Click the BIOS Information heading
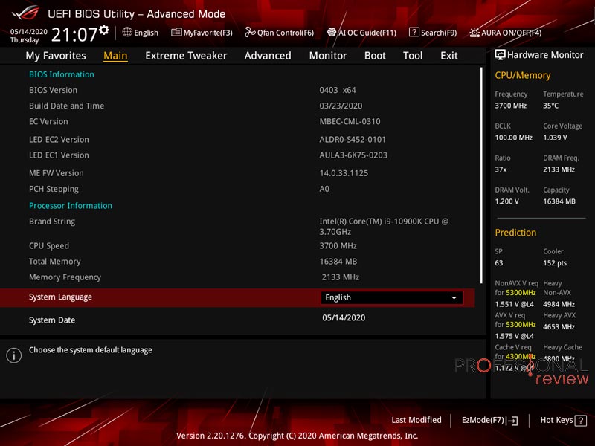Image resolution: width=595 pixels, height=446 pixels. (x=62, y=74)
